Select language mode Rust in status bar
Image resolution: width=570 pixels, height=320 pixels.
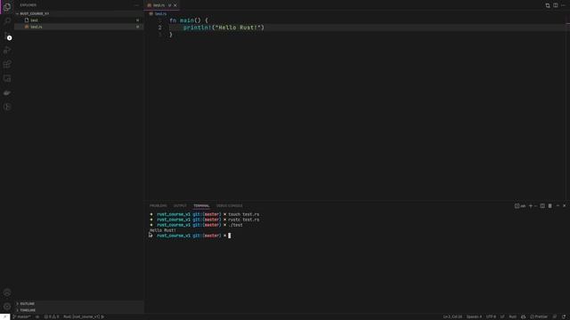click(513, 316)
